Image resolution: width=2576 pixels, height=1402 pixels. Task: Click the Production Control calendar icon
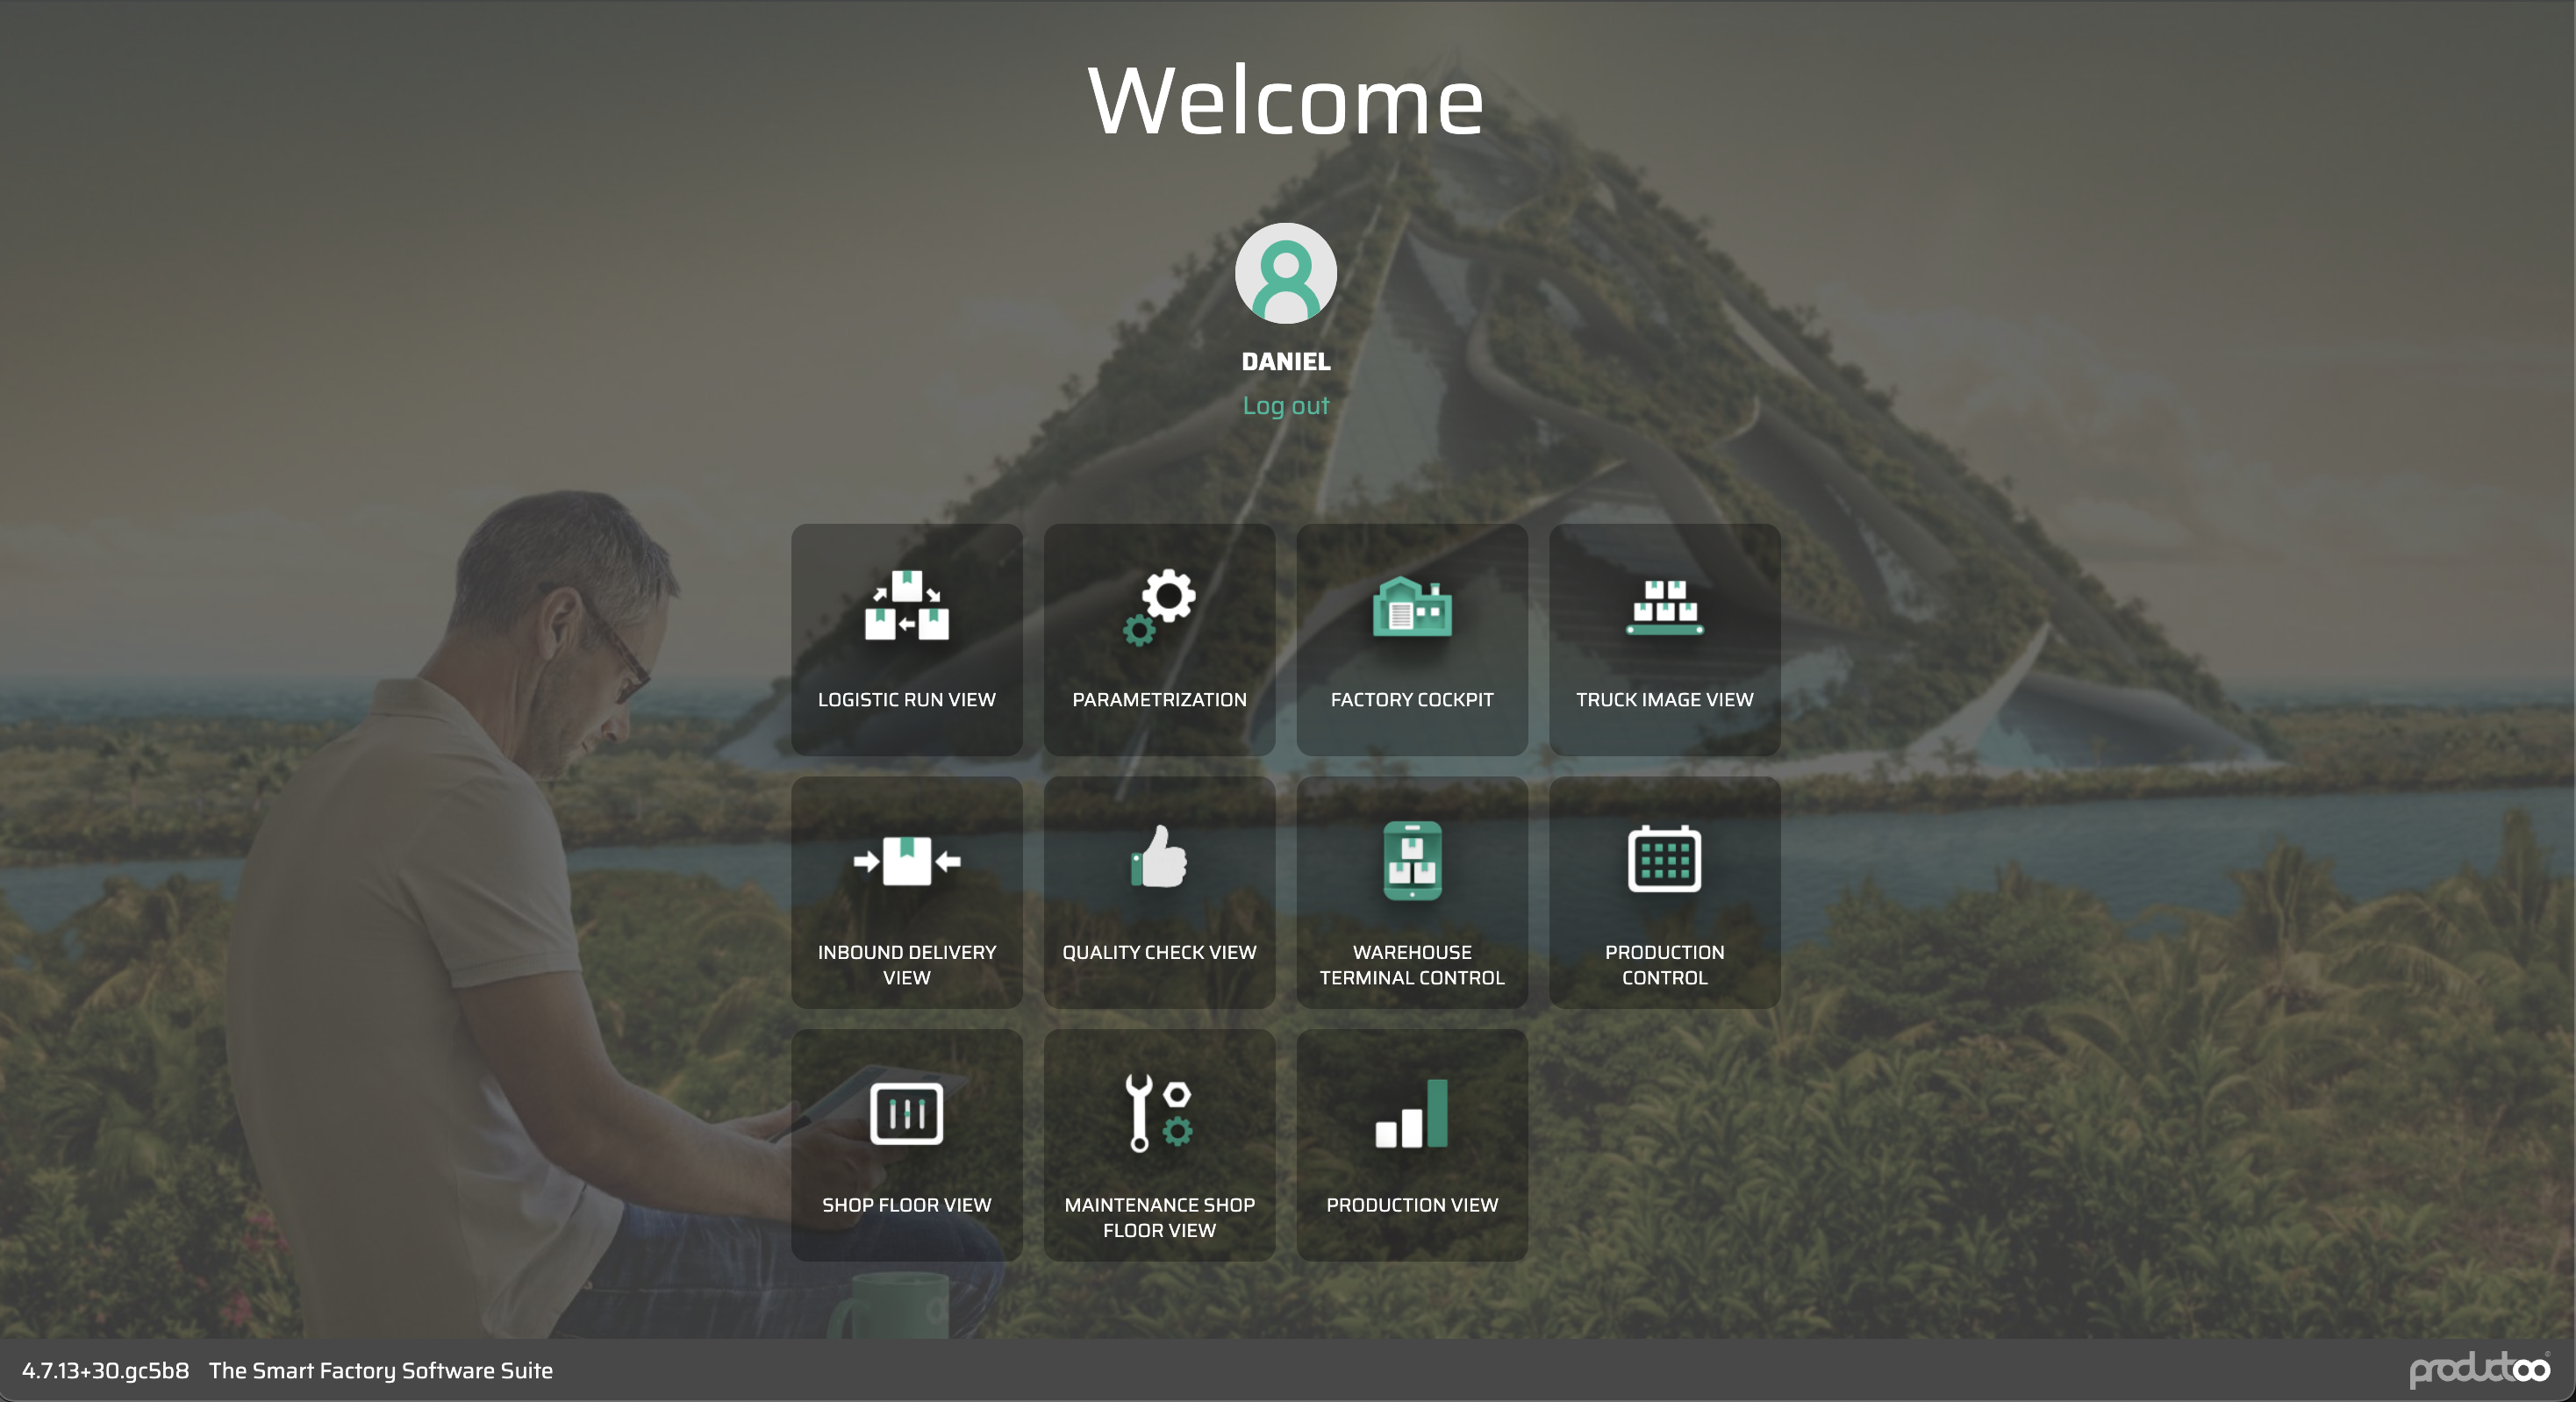(x=1664, y=858)
